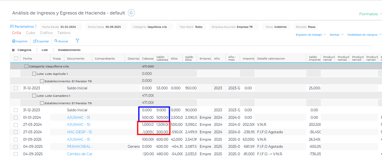
Task: Switch to the Cubo tab
Action: [31, 33]
